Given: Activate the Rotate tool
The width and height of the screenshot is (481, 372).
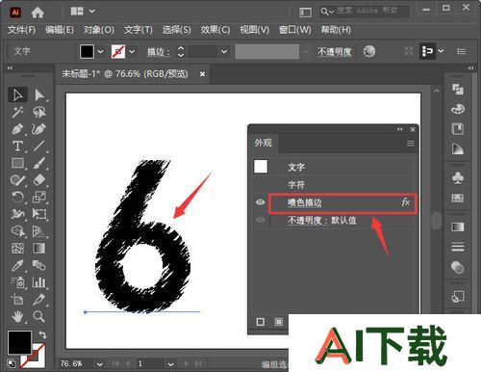Looking at the screenshot, I should [x=17, y=198].
